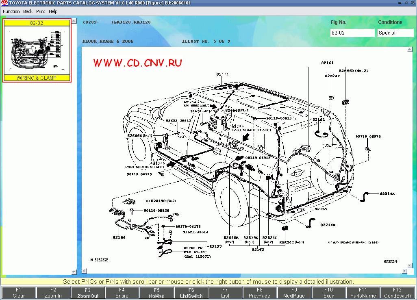
Task: Select part 82666D (No.1) label
Action: click(237, 111)
